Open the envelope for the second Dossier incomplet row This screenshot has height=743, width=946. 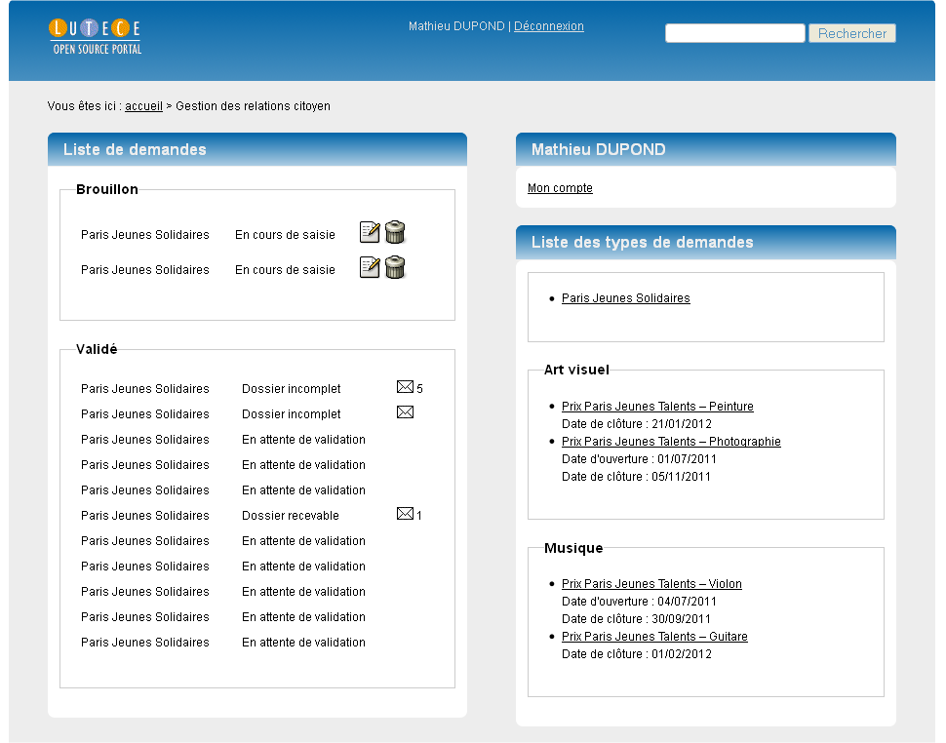(405, 411)
